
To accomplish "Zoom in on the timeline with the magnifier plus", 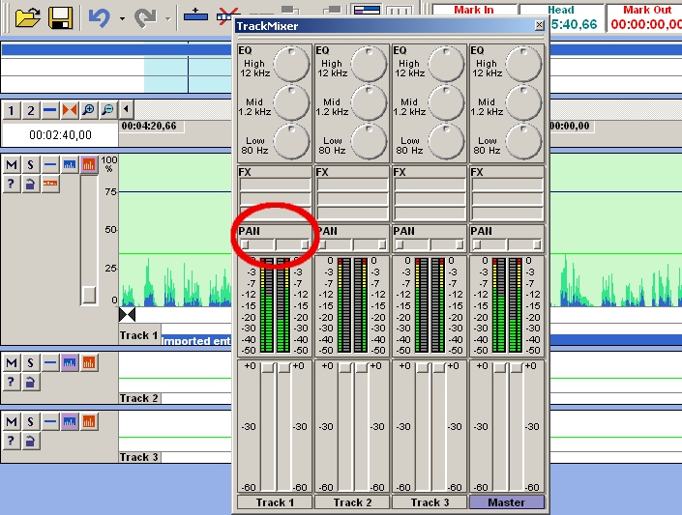I will (x=89, y=110).
